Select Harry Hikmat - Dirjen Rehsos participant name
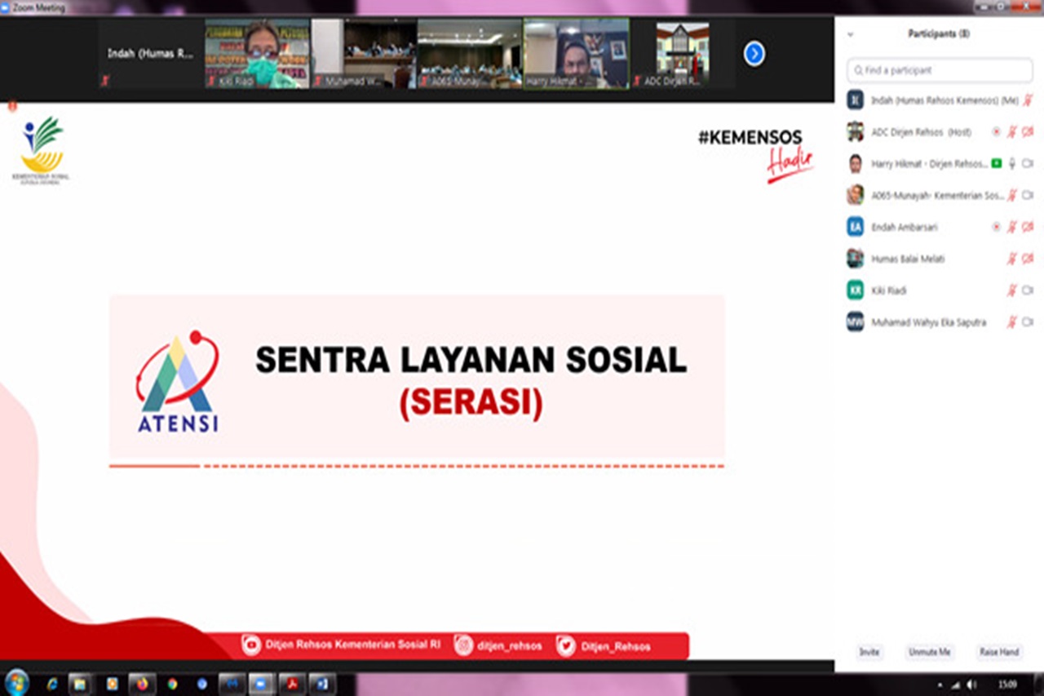This screenshot has height=696, width=1044. click(x=929, y=163)
